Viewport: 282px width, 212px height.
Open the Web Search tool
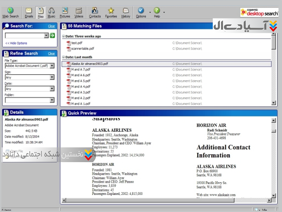pos(10,12)
